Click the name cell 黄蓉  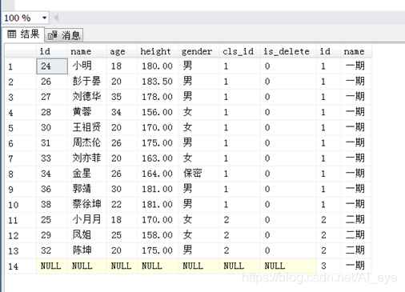coord(87,112)
